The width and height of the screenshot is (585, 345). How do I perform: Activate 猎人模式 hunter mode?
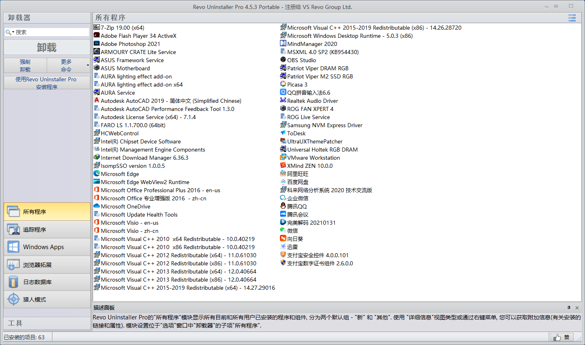pos(47,299)
